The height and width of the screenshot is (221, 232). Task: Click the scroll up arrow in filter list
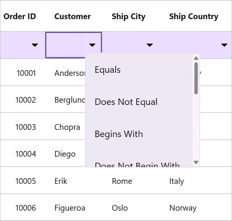click(x=196, y=58)
